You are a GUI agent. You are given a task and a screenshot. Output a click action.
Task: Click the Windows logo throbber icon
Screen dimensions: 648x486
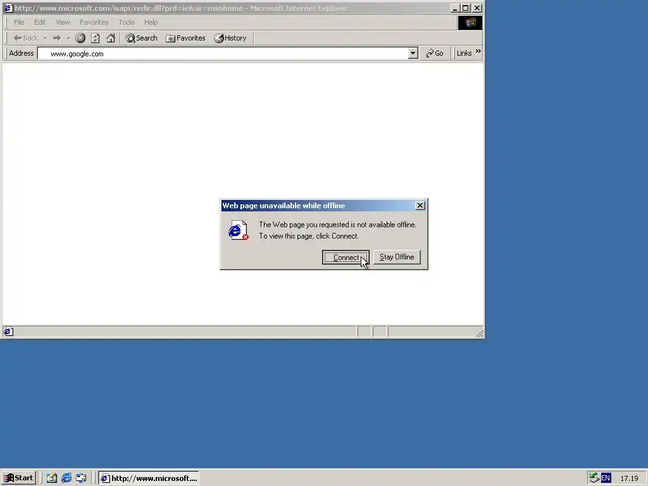tap(470, 23)
